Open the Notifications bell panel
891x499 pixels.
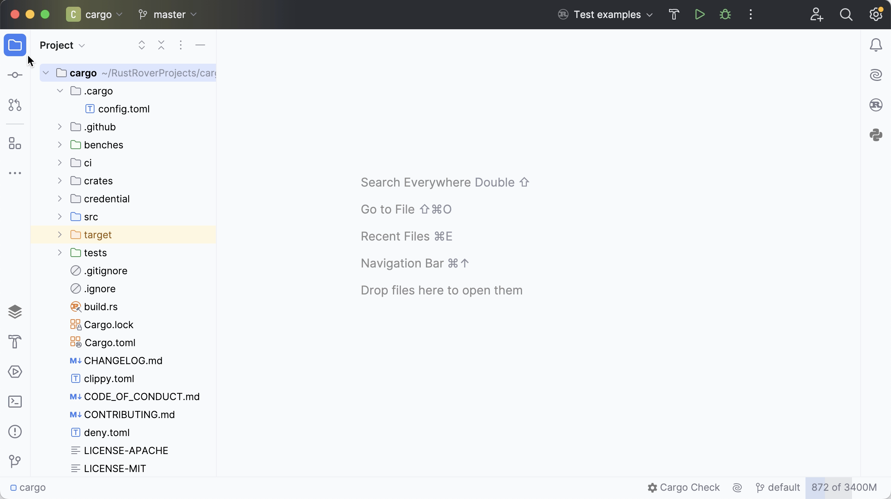click(876, 45)
